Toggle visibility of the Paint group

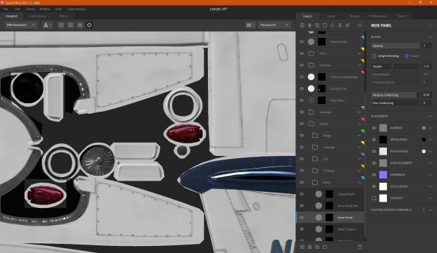tap(302, 53)
